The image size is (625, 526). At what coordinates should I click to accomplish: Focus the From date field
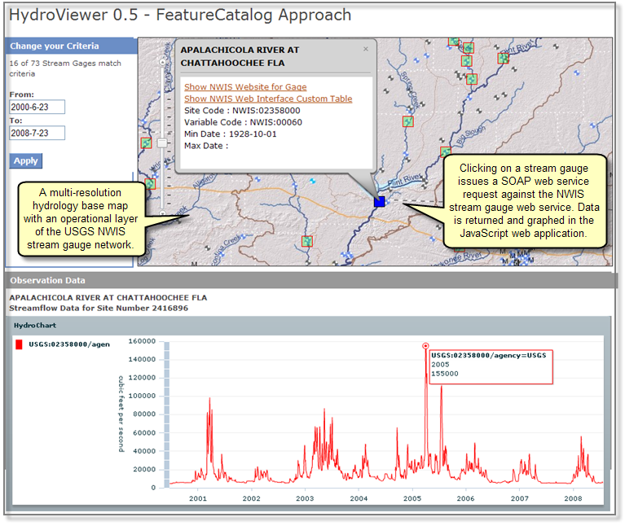(37, 107)
